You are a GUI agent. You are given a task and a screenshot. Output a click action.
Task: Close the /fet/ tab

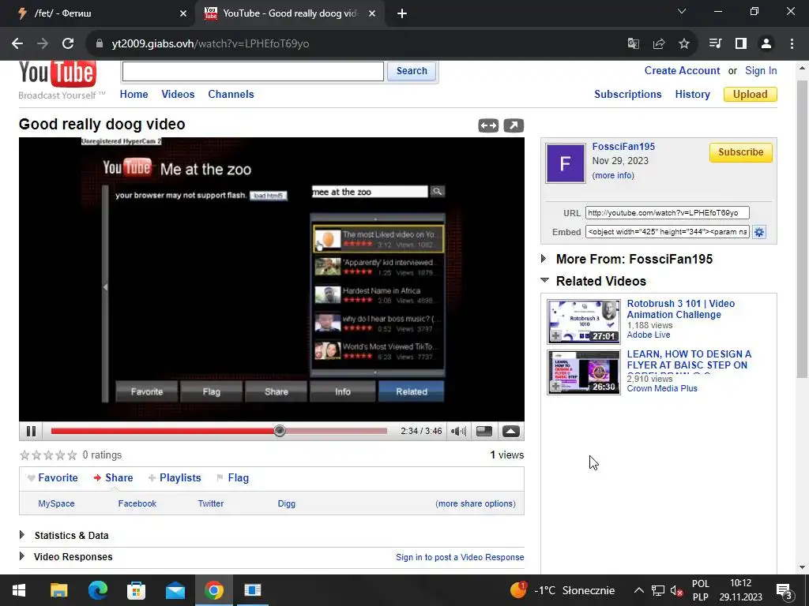(x=183, y=13)
